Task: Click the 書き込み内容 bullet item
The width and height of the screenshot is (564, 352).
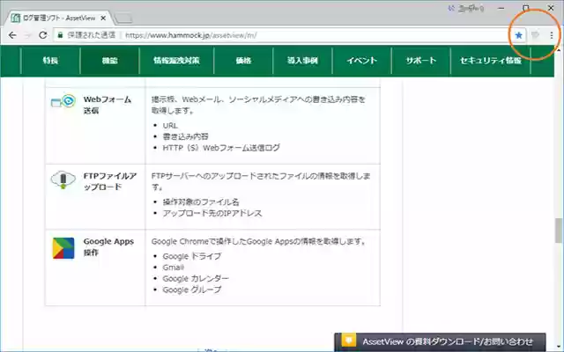Action: [186, 136]
